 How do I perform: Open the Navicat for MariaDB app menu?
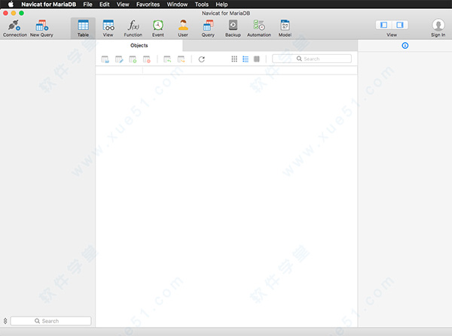click(49, 5)
